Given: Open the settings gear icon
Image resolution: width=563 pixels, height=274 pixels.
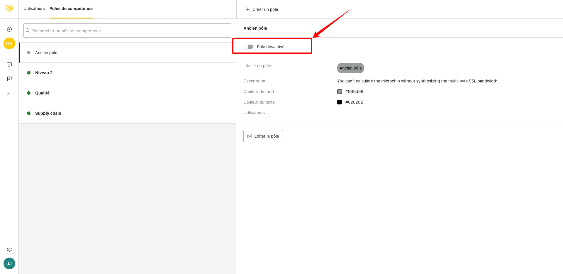Looking at the screenshot, I should (9, 249).
